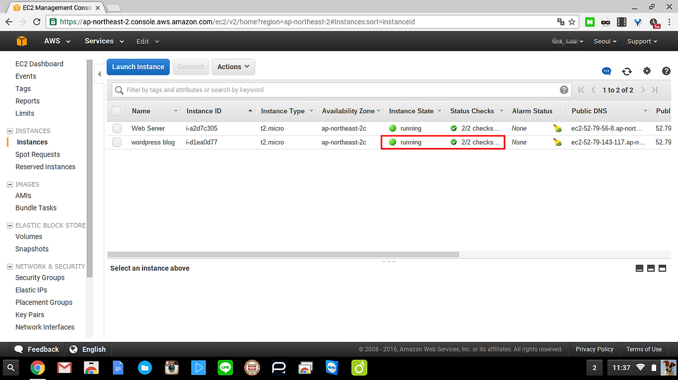This screenshot has height=380, width=678.
Task: Open the system clock showing 11:37
Action: pyautogui.click(x=621, y=367)
